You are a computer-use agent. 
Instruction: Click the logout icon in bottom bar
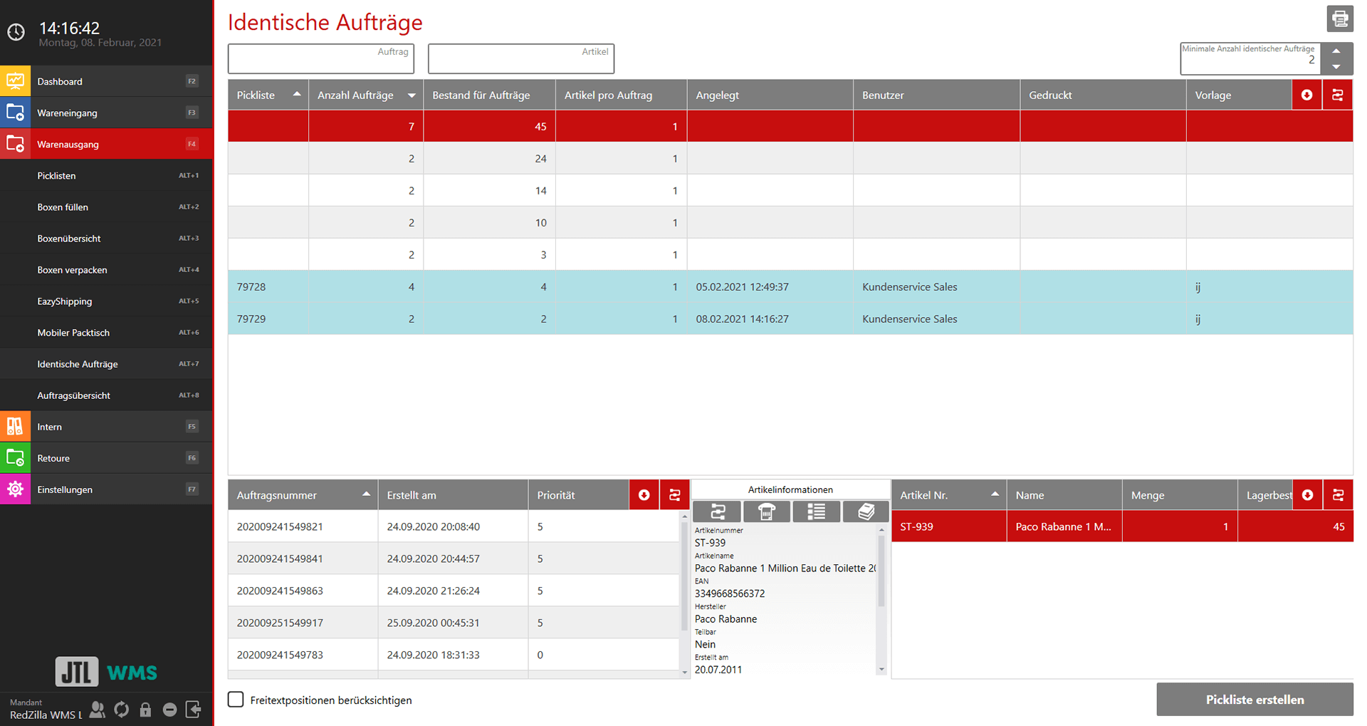coord(193,710)
